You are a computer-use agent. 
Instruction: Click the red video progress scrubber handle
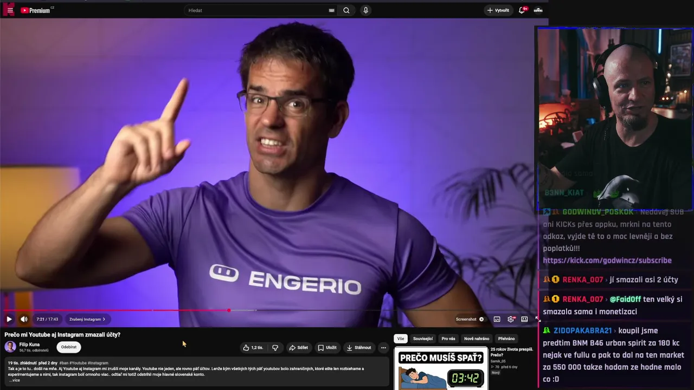pyautogui.click(x=229, y=310)
